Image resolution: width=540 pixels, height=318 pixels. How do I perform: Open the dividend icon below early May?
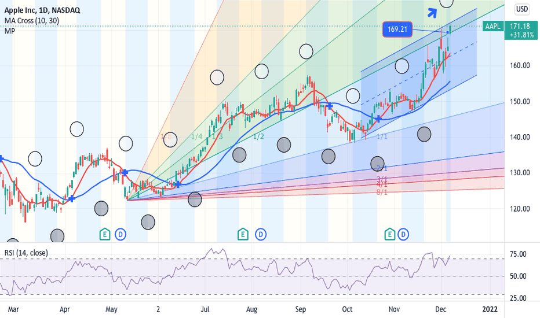pos(121,235)
